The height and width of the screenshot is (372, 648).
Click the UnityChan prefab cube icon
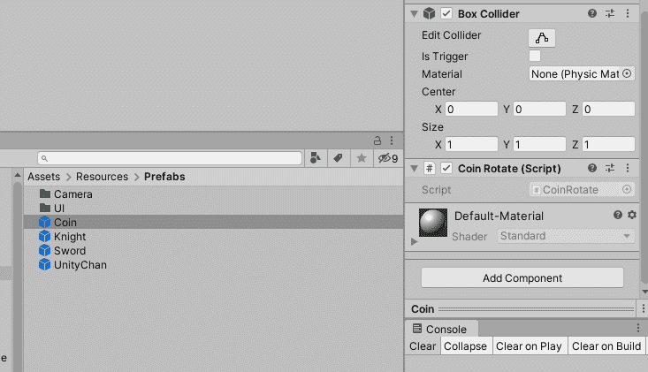(x=44, y=264)
